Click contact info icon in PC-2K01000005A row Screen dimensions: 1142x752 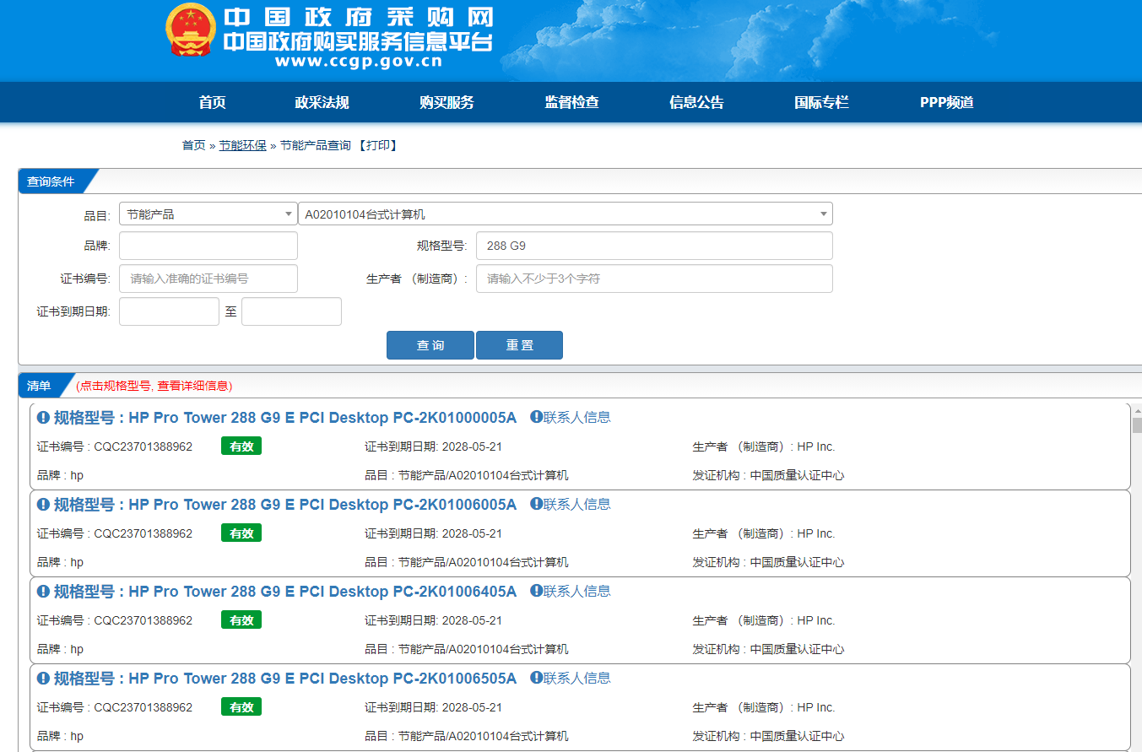[536, 417]
